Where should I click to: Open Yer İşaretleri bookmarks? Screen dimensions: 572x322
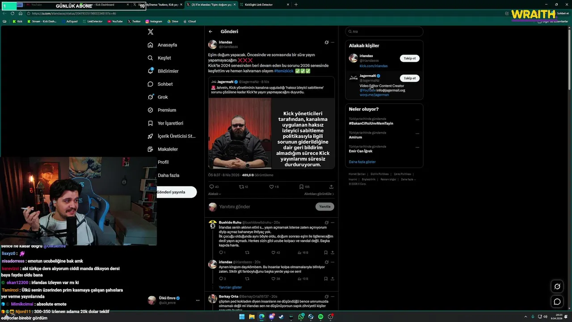click(x=165, y=123)
